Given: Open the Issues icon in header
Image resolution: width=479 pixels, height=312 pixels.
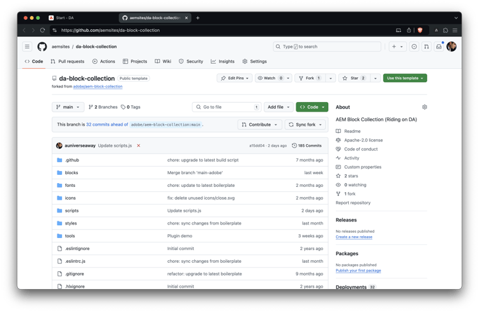Looking at the screenshot, I should tap(414, 47).
